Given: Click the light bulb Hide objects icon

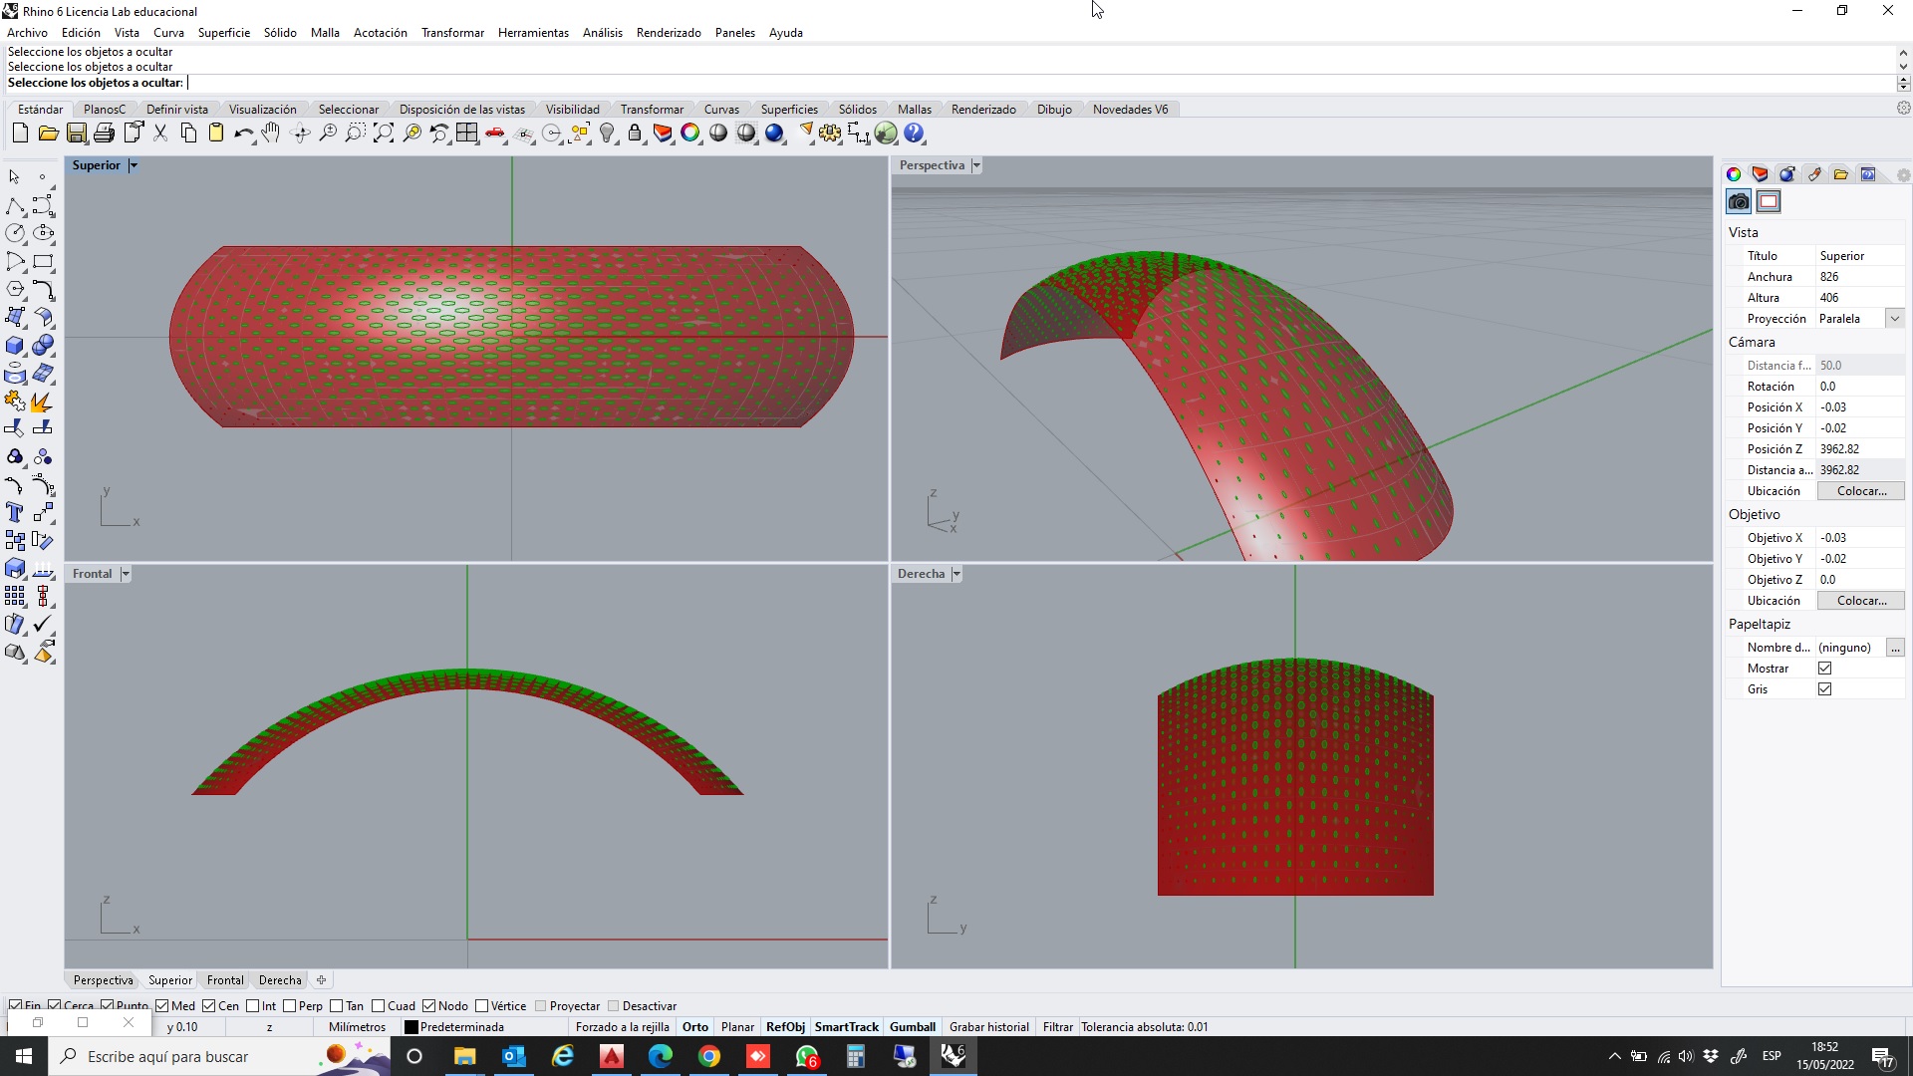Looking at the screenshot, I should click(607, 134).
